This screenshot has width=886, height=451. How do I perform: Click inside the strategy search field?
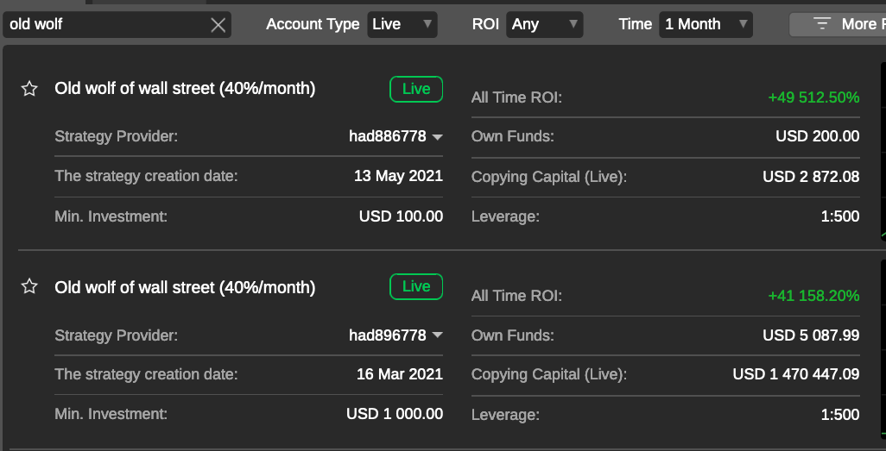pyautogui.click(x=107, y=25)
